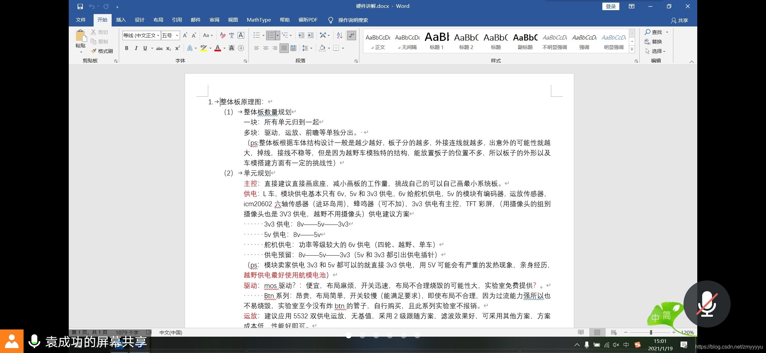Viewport: 766px width, 353px height.
Task: Toggle the bullet list button
Action: (257, 35)
